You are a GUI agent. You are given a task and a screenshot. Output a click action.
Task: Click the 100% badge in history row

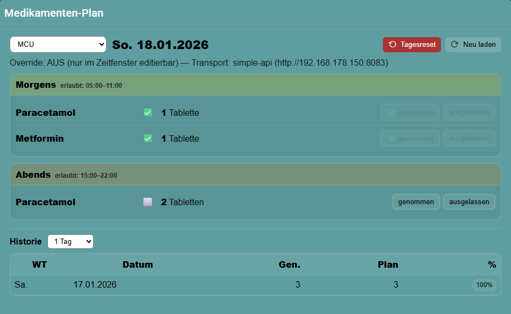(484, 285)
